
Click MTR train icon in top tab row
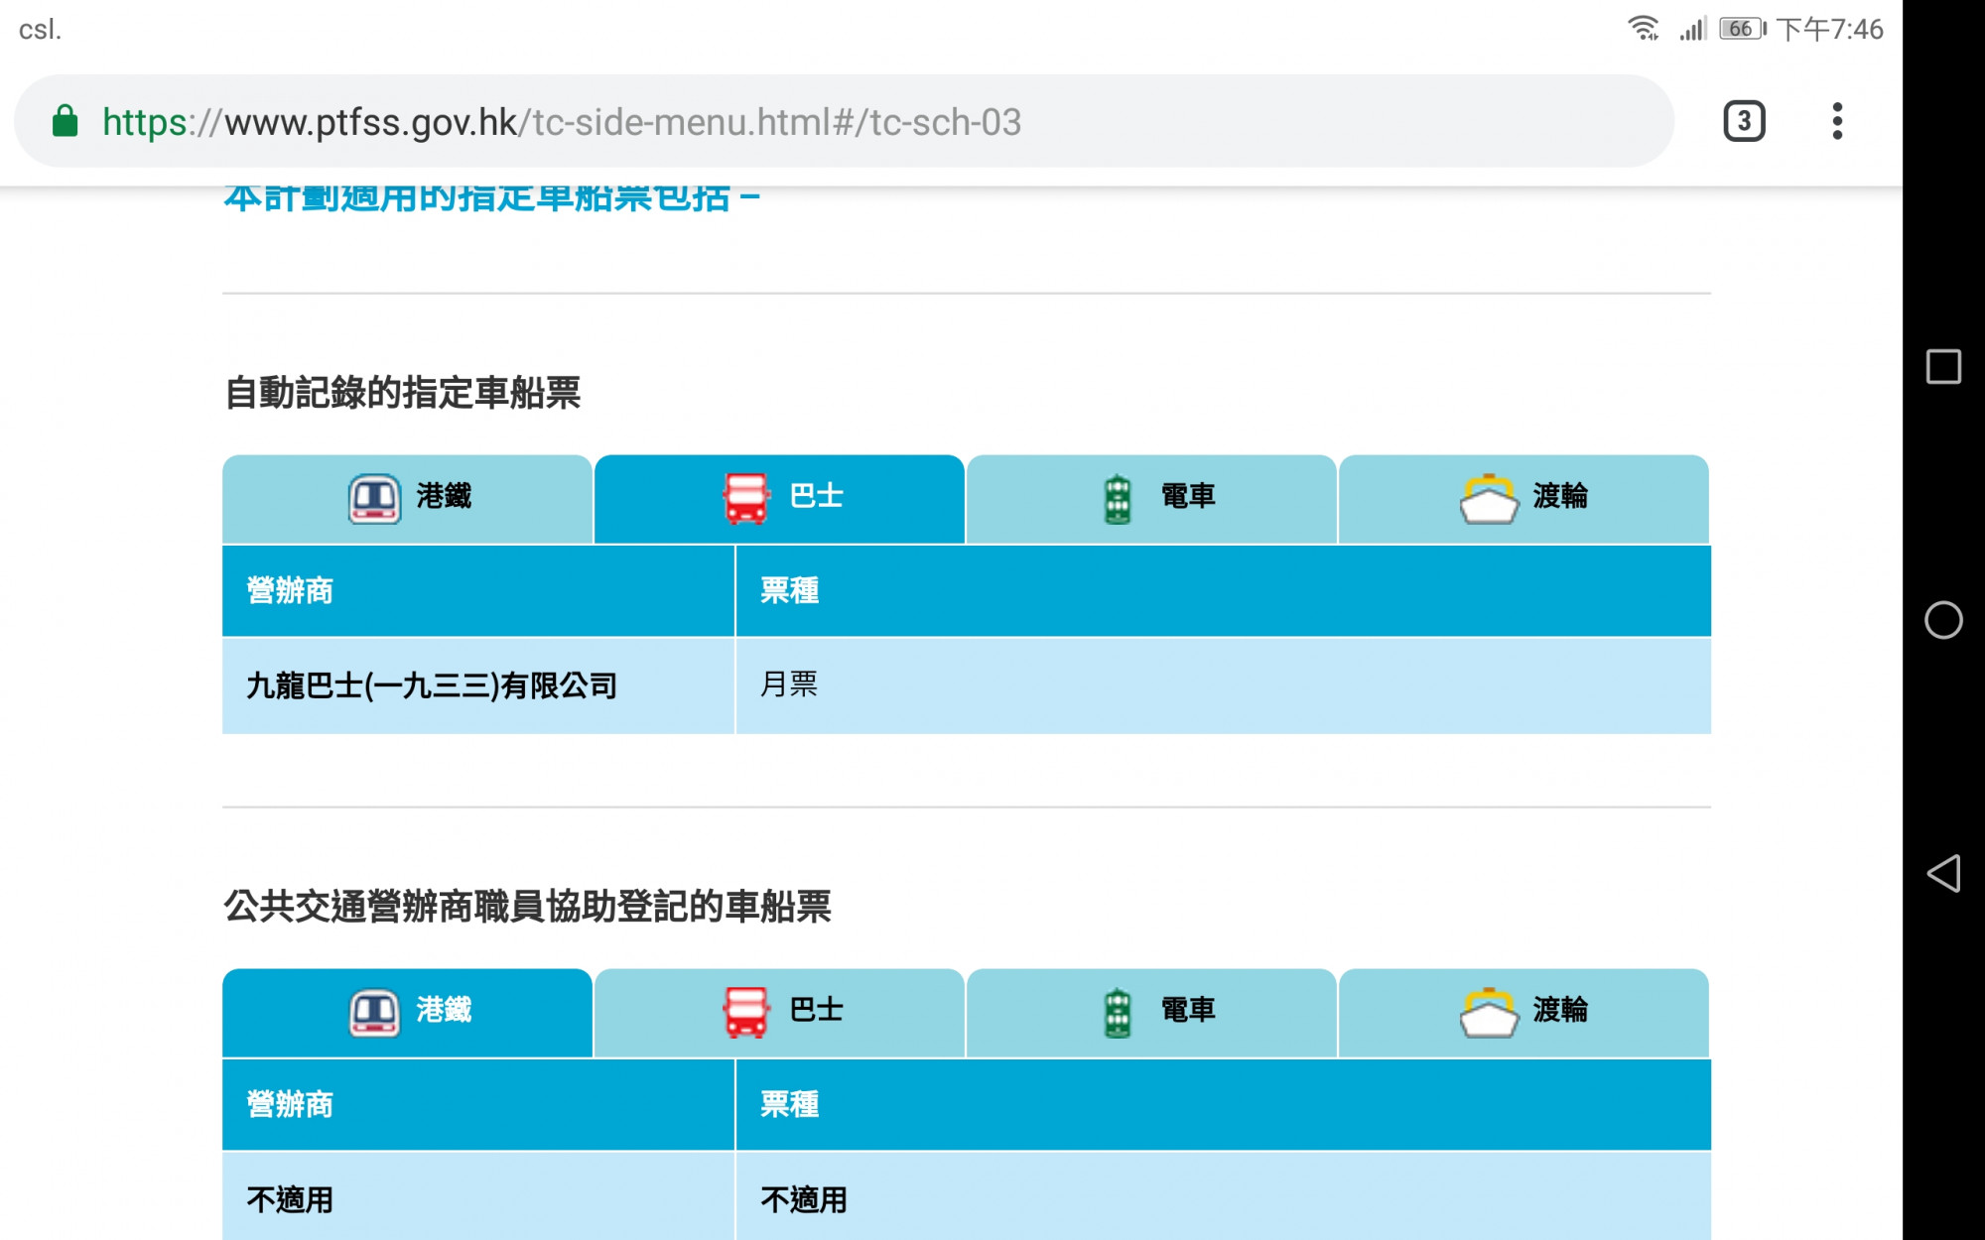tap(374, 498)
